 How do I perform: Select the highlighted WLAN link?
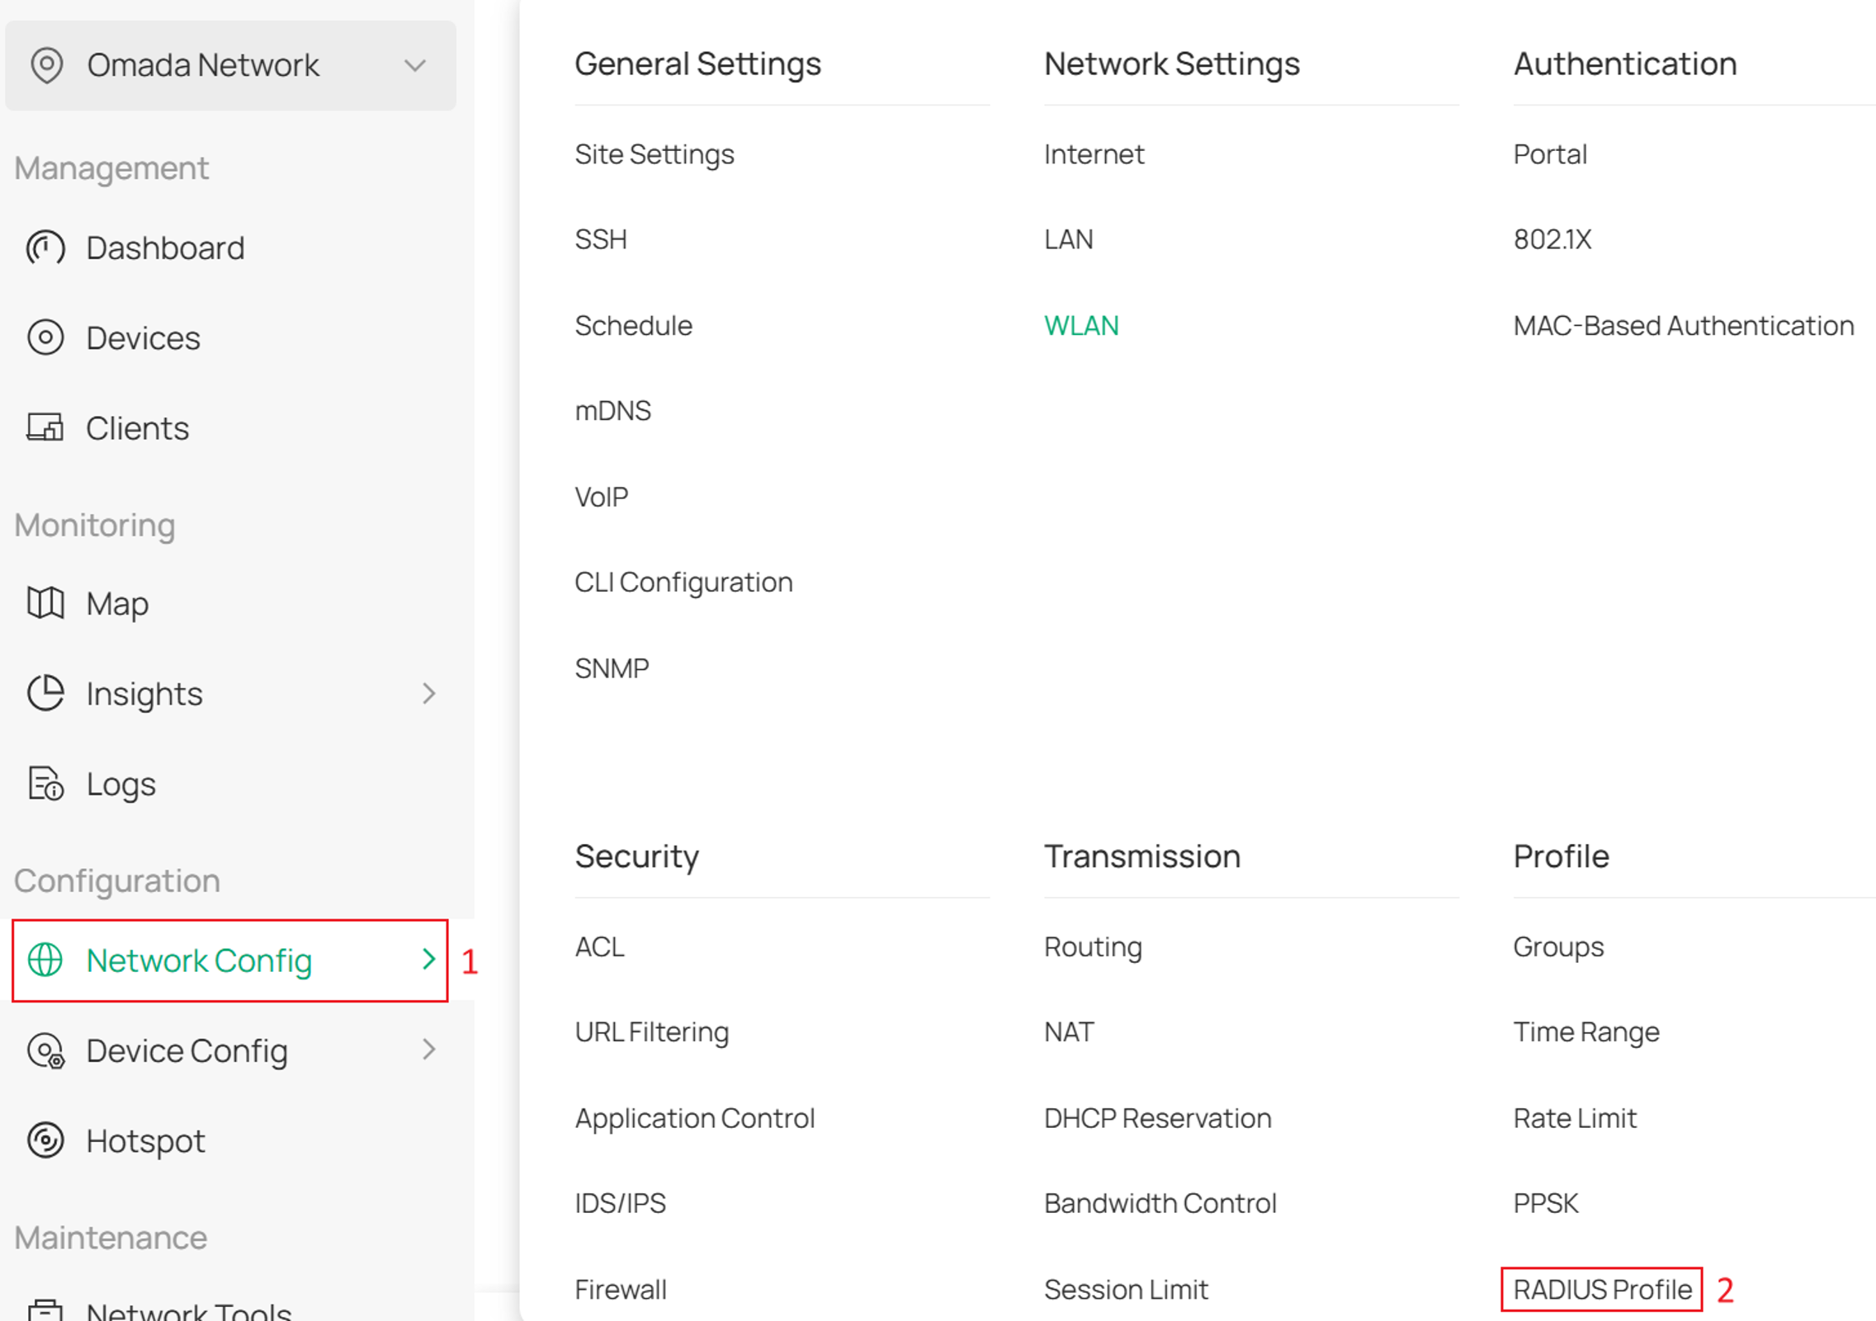(x=1081, y=325)
